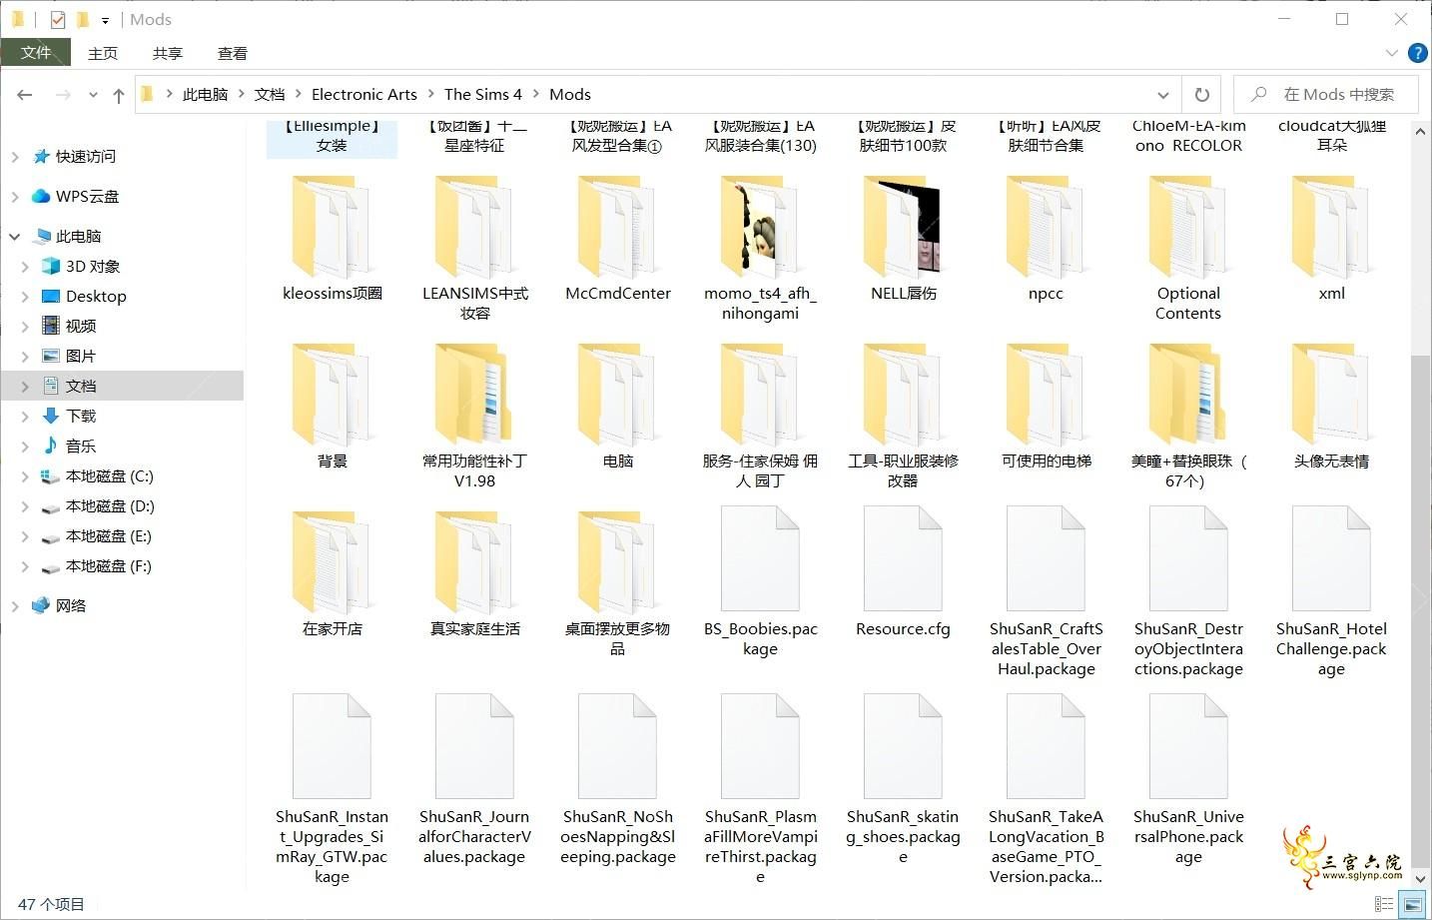This screenshot has width=1432, height=920.
Task: Select ShuSanR_NoShoesNapping&Sleeping.package file
Action: 617,780
